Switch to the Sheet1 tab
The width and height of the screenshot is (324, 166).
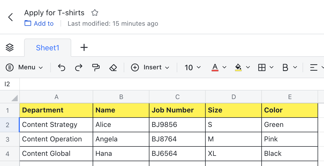(x=47, y=47)
